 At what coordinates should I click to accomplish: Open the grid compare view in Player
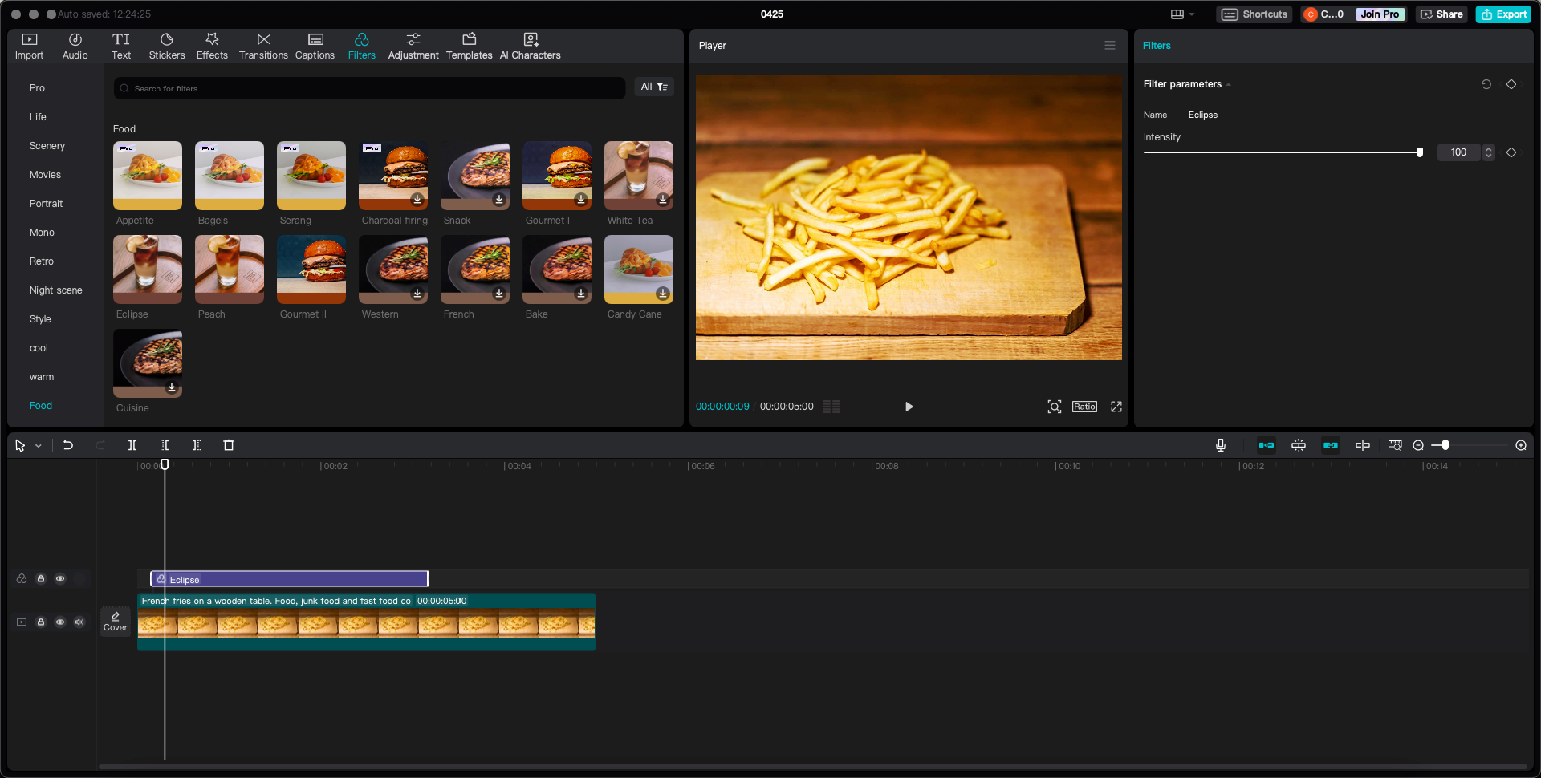[x=831, y=407]
